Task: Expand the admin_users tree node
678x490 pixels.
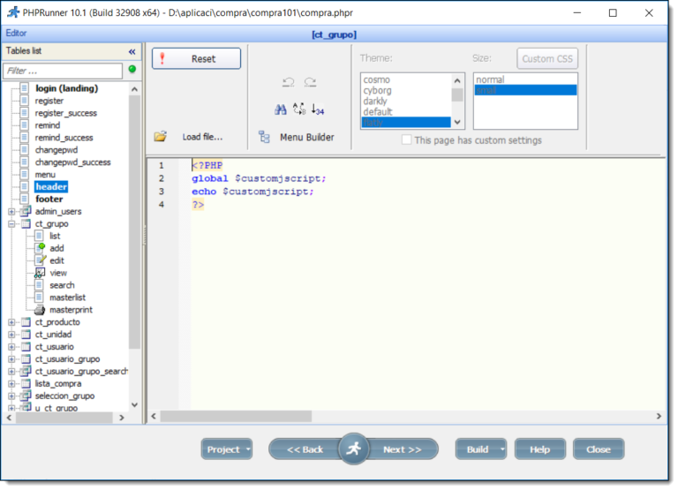Action: tap(11, 212)
